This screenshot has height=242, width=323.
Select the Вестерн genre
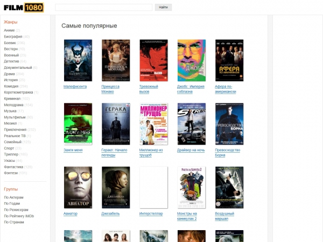11,49
